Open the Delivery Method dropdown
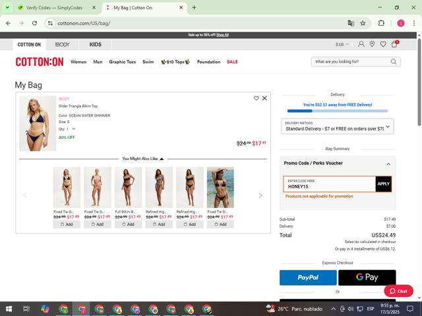Viewport: 422px width, 316px height. coord(337,126)
